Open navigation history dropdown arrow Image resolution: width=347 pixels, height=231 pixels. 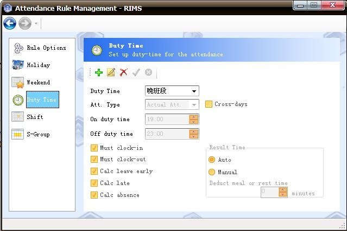[36, 23]
